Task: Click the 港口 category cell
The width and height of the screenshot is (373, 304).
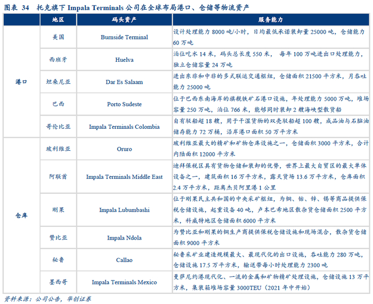Action: click(21, 82)
